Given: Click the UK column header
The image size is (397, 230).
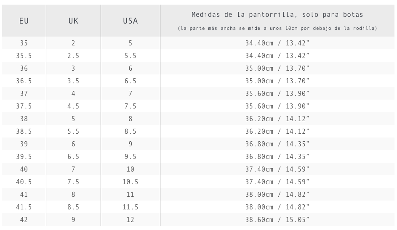Looking at the screenshot, I should click(73, 21).
